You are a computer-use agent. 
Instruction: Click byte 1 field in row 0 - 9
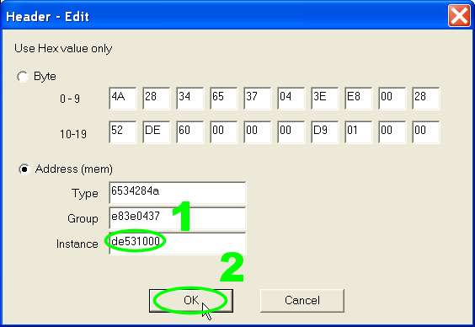tap(156, 99)
